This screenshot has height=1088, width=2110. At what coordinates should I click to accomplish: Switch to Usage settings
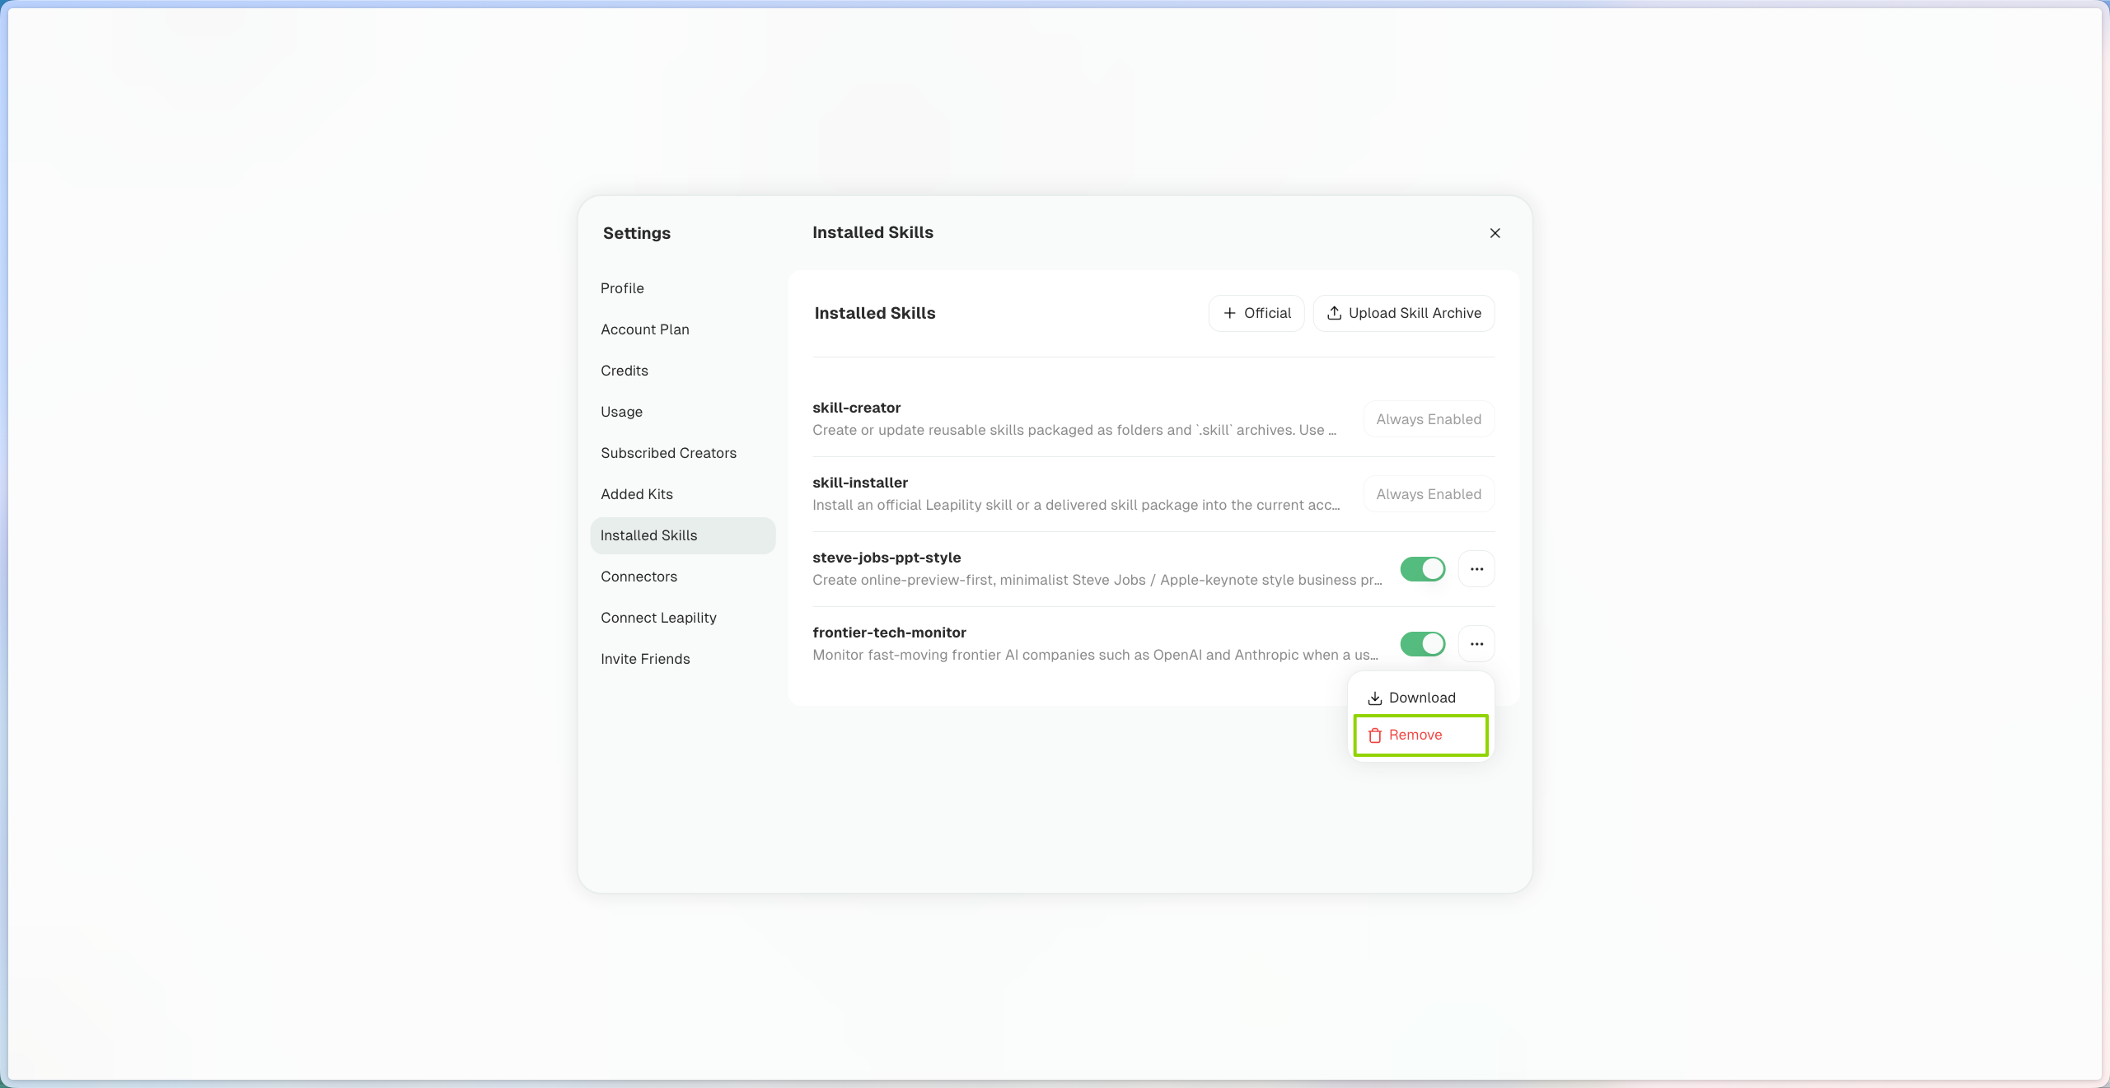(x=683, y=412)
